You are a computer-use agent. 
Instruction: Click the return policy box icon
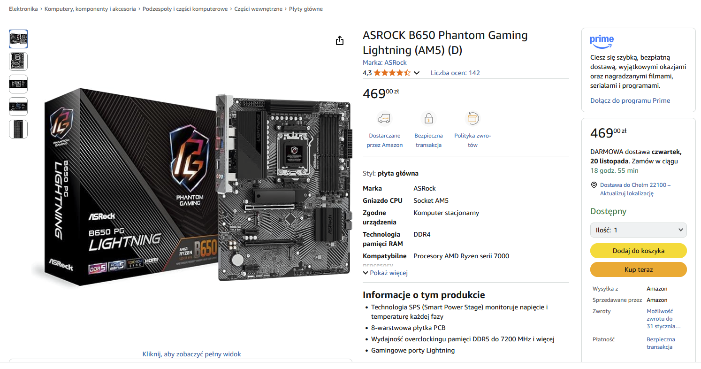(472, 118)
